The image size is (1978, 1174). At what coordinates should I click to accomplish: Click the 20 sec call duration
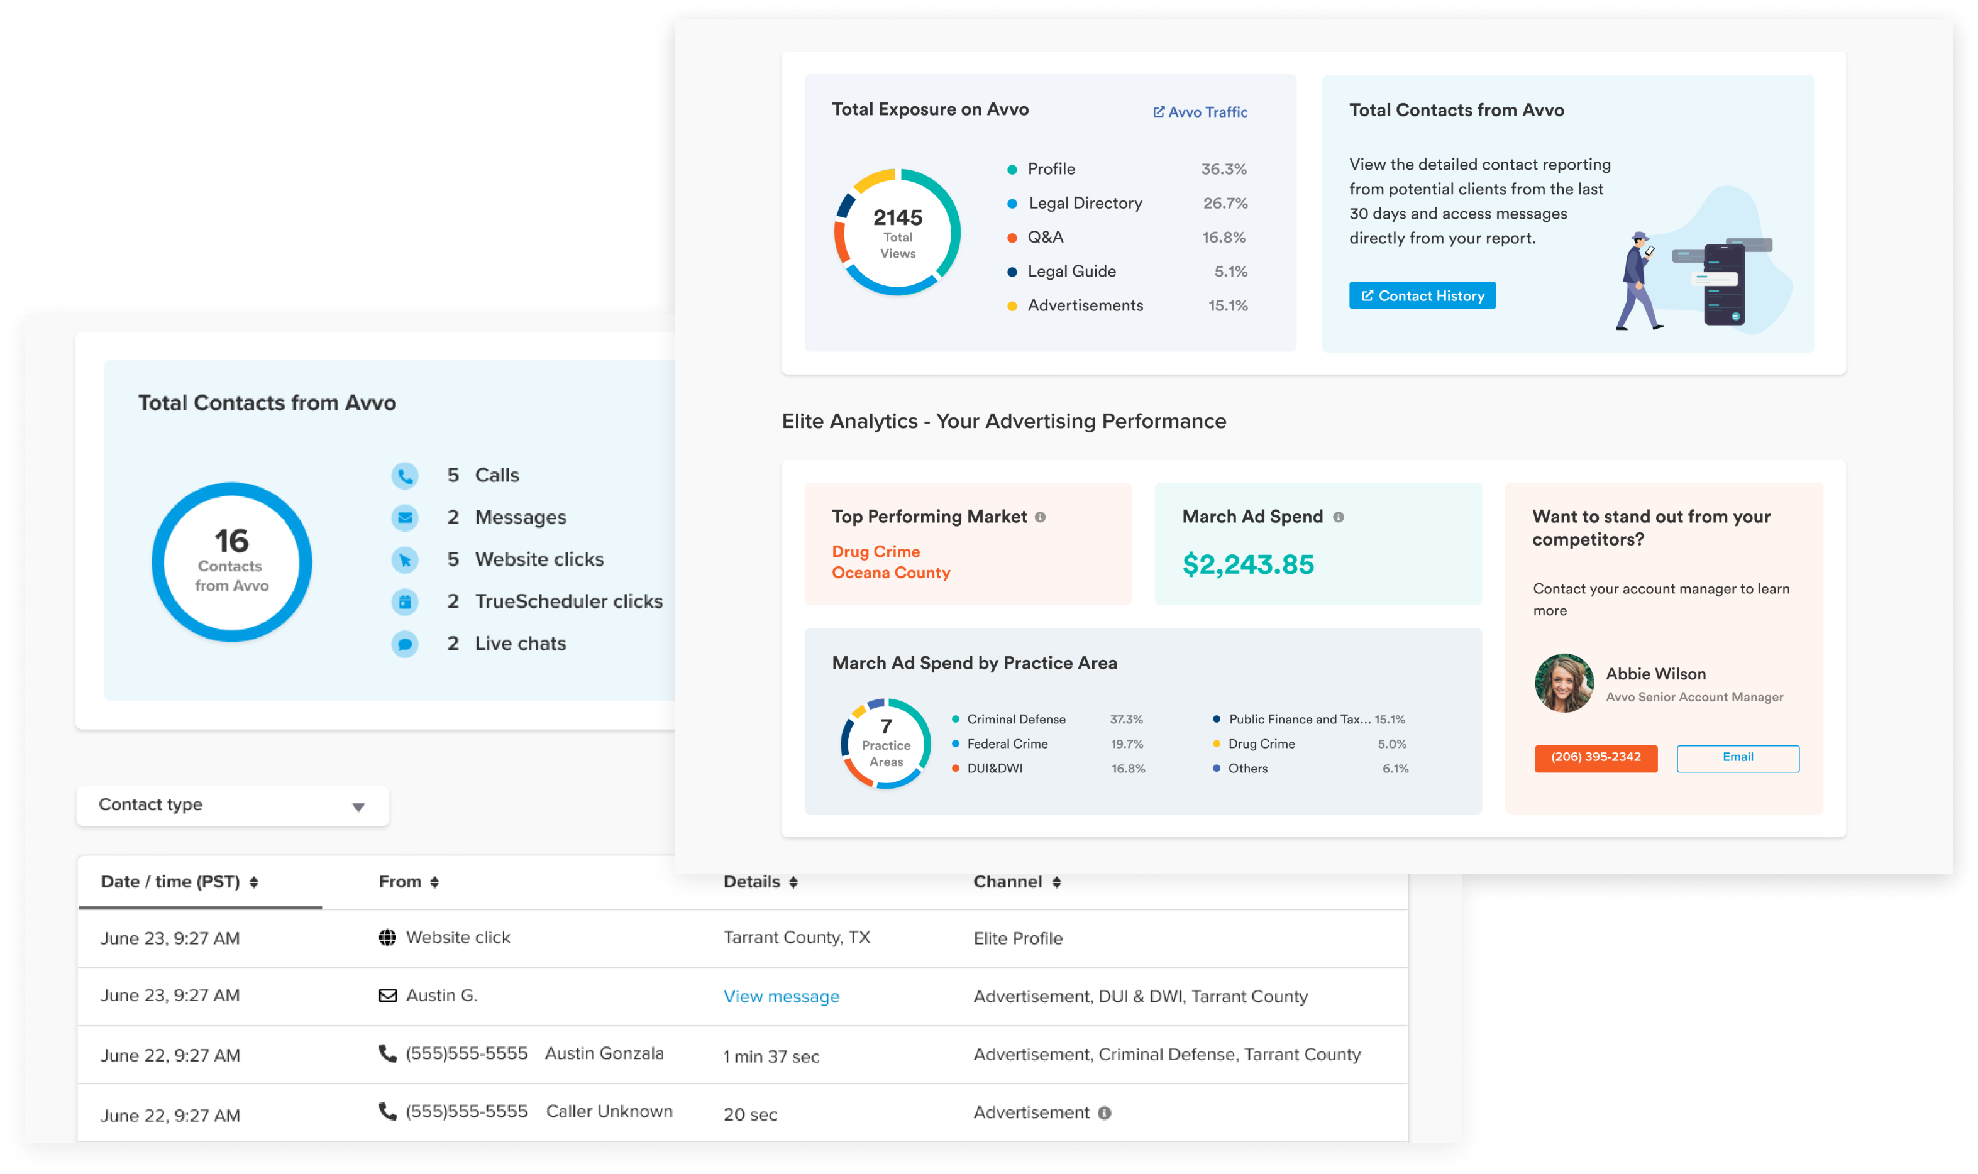[750, 1114]
